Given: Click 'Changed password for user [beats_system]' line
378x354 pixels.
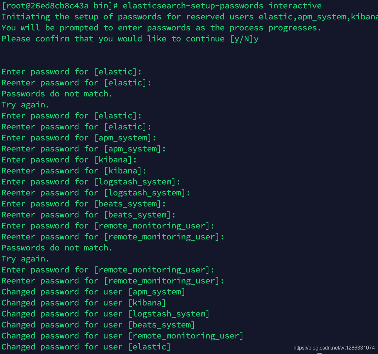Looking at the screenshot, I should coord(98,325).
